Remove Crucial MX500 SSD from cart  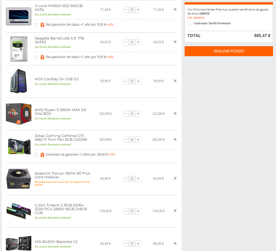(175, 9)
